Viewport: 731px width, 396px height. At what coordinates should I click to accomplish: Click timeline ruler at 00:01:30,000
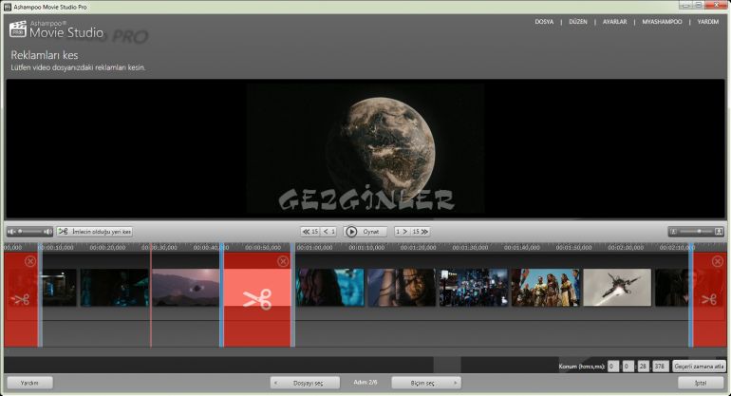click(470, 248)
